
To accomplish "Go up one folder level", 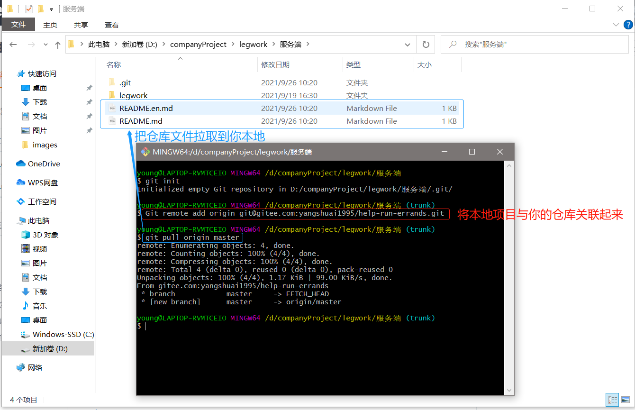I will [58, 45].
